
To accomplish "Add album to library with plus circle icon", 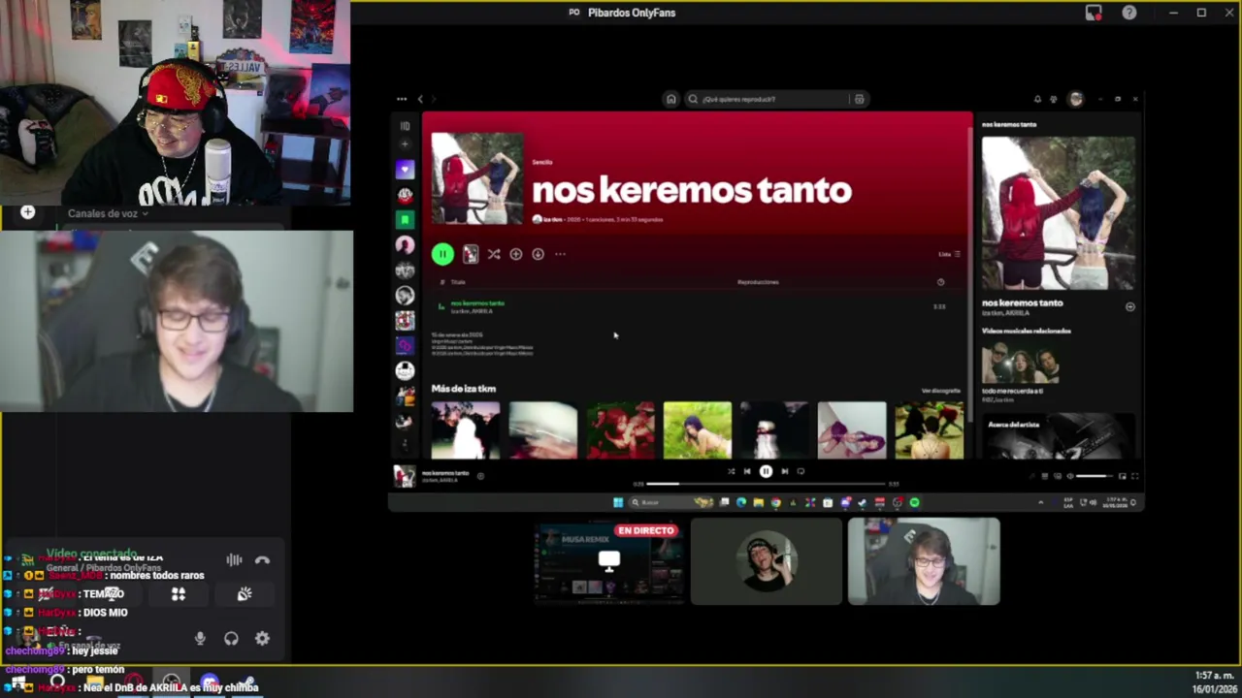I will point(516,254).
